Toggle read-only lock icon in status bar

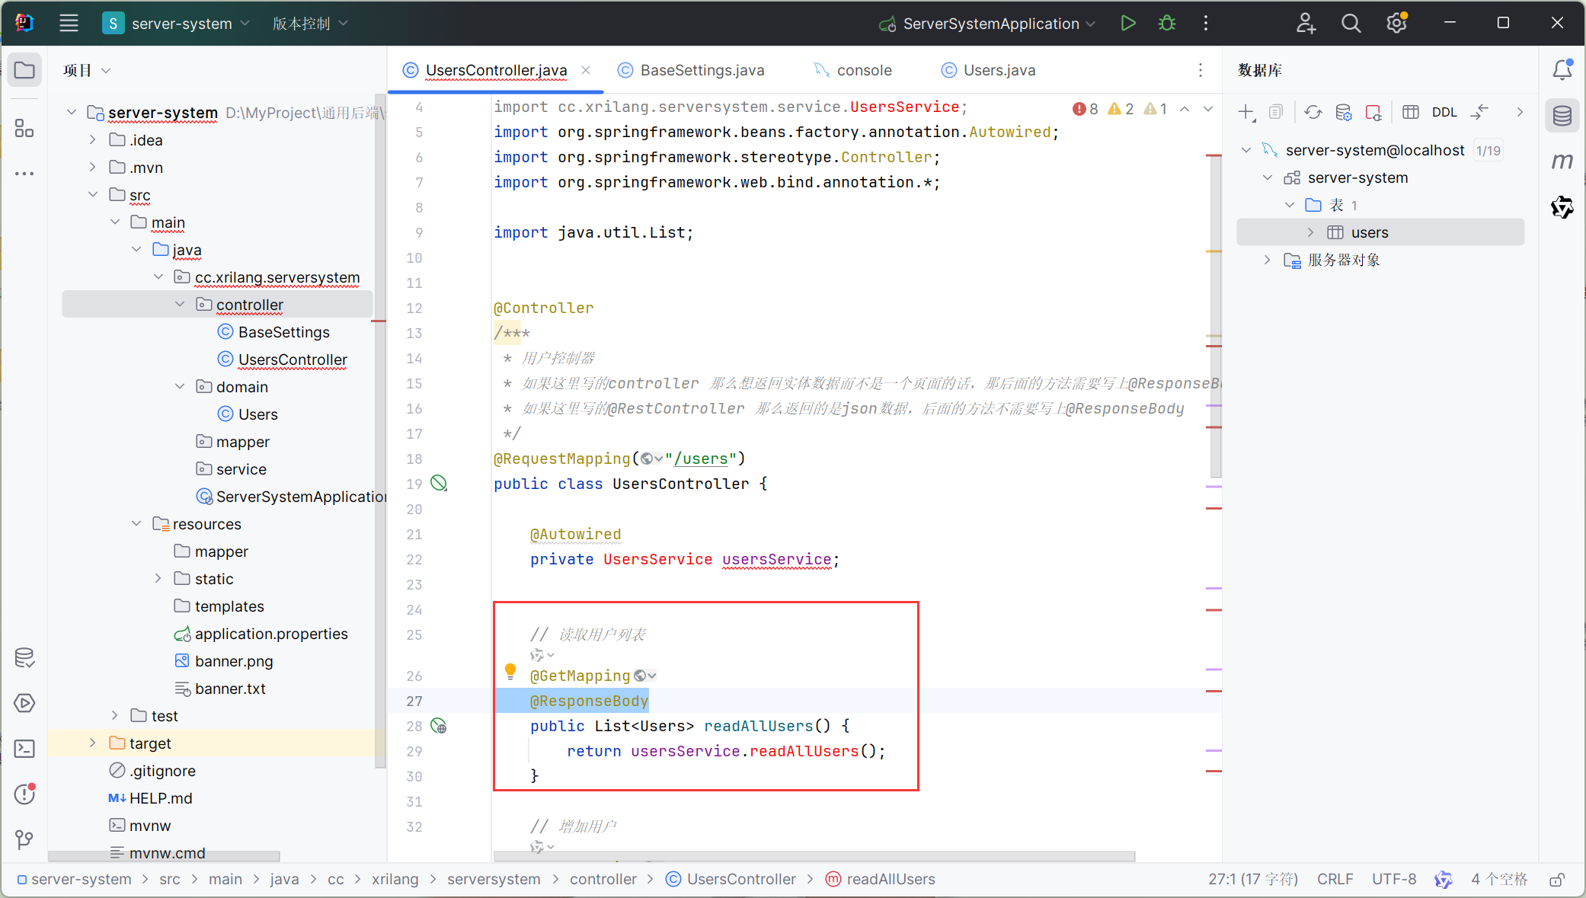pyautogui.click(x=1557, y=879)
